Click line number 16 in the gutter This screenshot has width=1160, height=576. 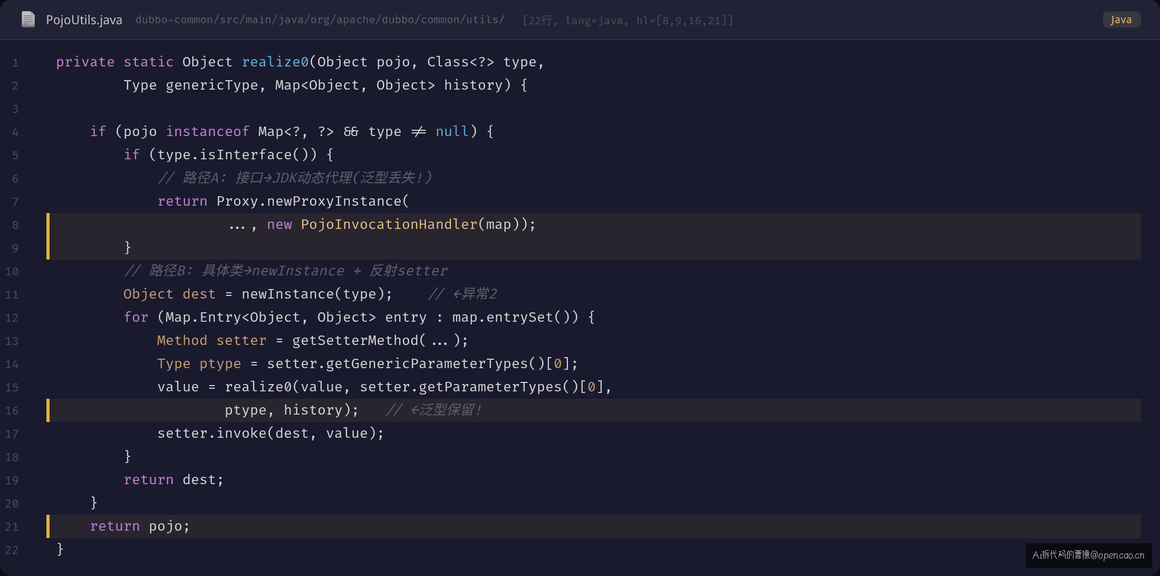click(x=12, y=411)
